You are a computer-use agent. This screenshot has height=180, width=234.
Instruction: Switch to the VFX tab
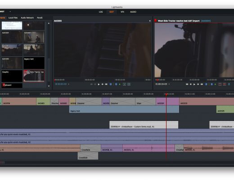122,12
